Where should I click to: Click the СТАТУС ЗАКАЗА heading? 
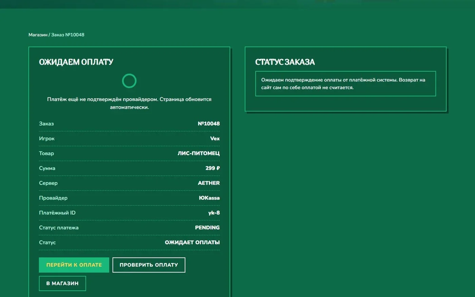tap(285, 62)
